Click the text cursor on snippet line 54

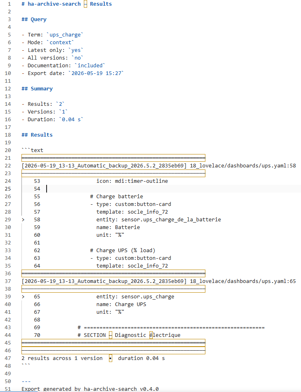(47, 189)
